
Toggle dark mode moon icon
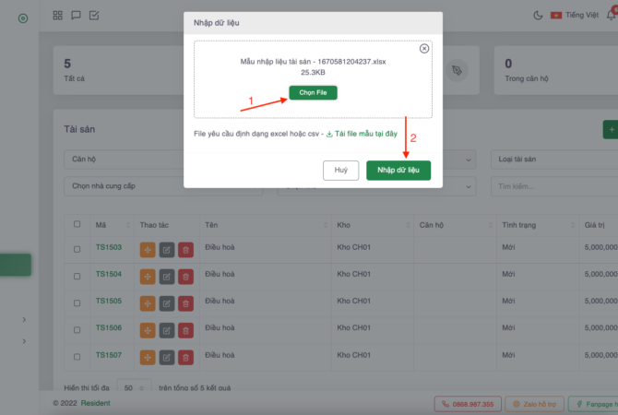point(539,15)
